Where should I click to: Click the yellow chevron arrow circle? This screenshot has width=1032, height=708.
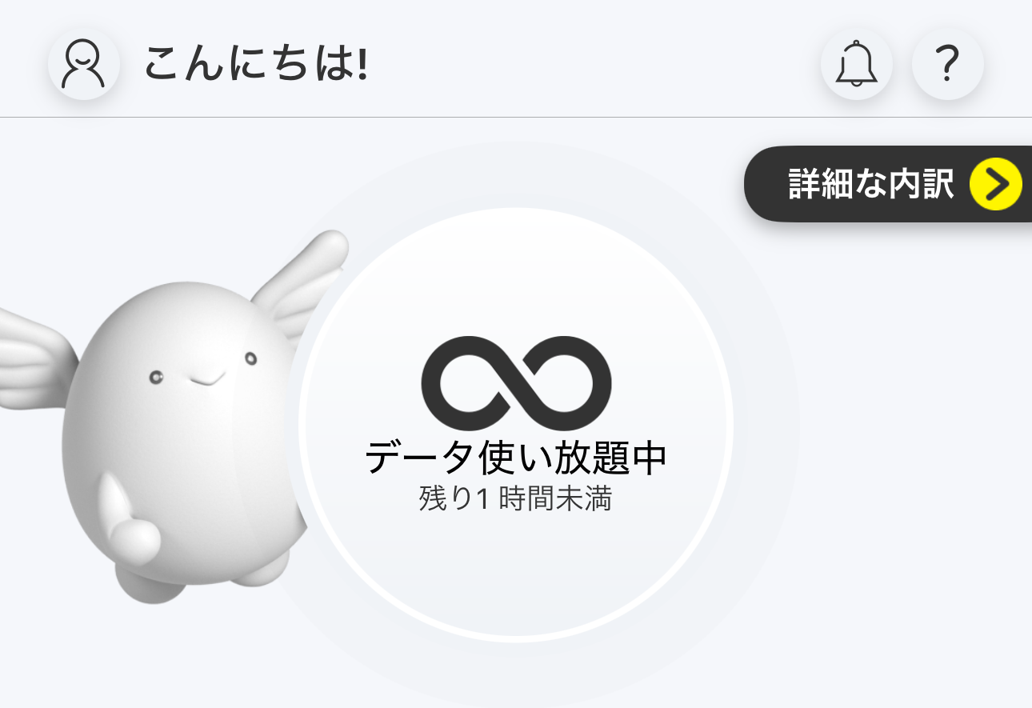[x=996, y=184]
